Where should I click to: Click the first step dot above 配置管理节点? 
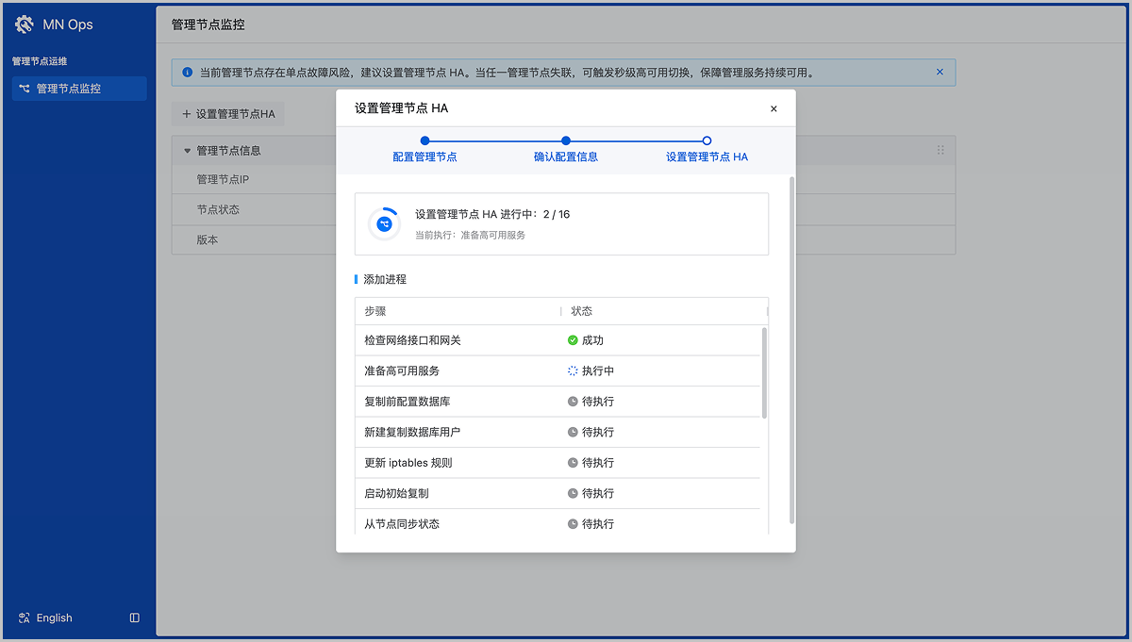(x=425, y=140)
